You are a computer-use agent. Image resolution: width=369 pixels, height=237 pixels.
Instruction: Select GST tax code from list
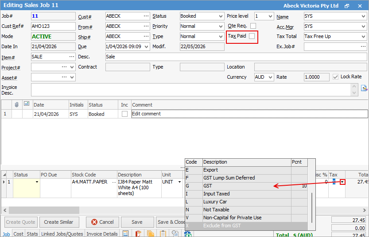tap(246, 186)
